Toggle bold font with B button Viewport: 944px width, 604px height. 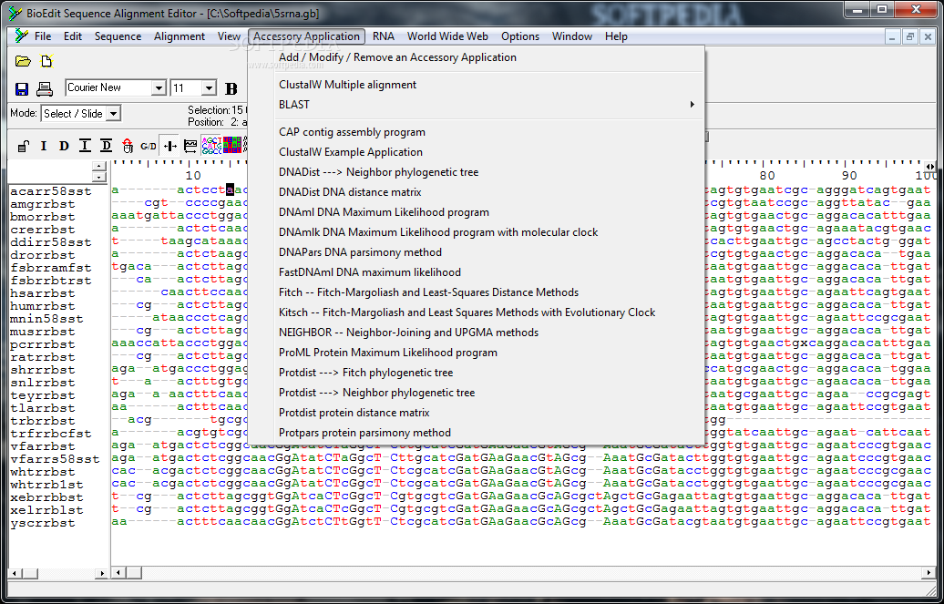pyautogui.click(x=231, y=89)
